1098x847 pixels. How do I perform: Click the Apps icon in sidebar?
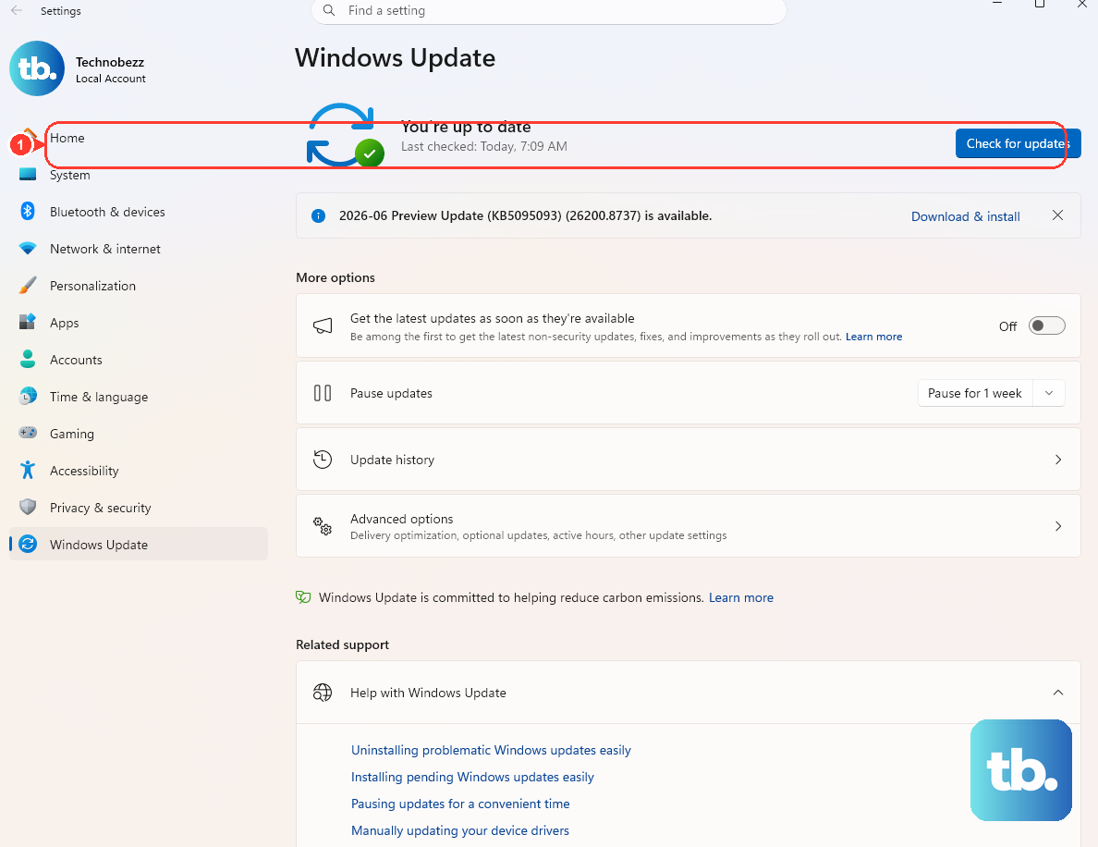click(x=28, y=323)
